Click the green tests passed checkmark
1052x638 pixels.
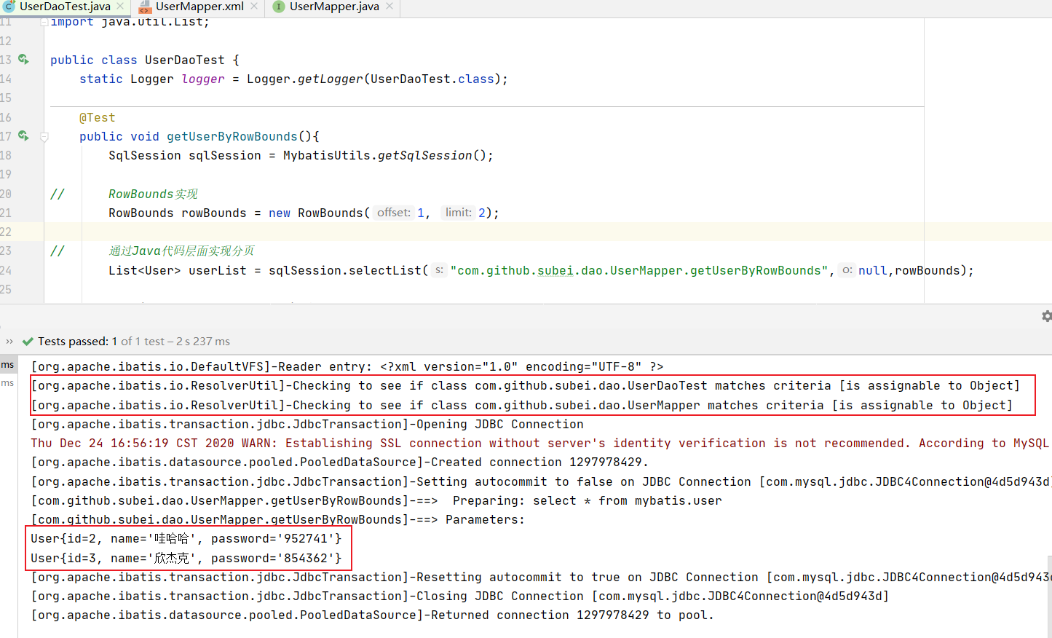(28, 342)
